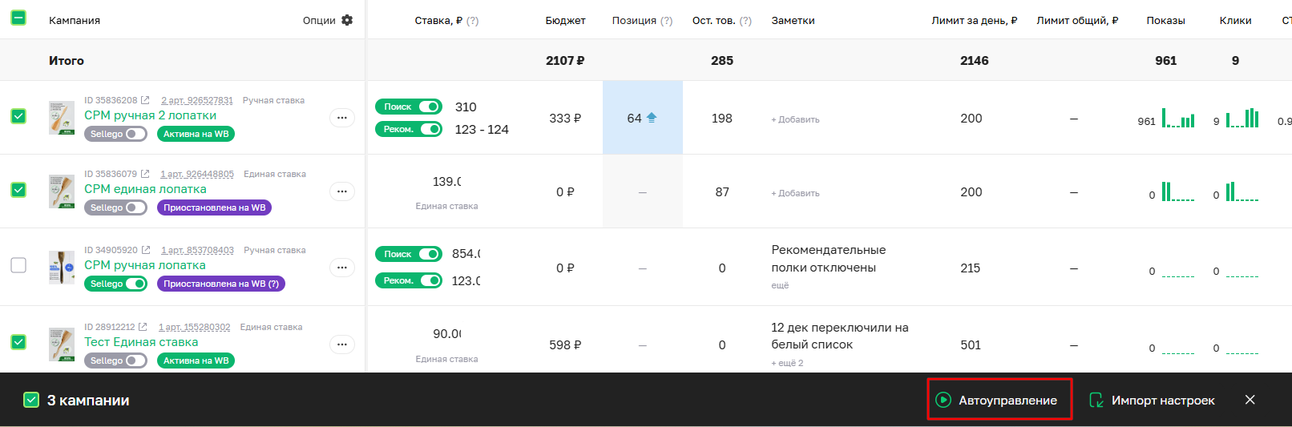Open campaign link CPM ручная 2 лопатки

pyautogui.click(x=150, y=115)
